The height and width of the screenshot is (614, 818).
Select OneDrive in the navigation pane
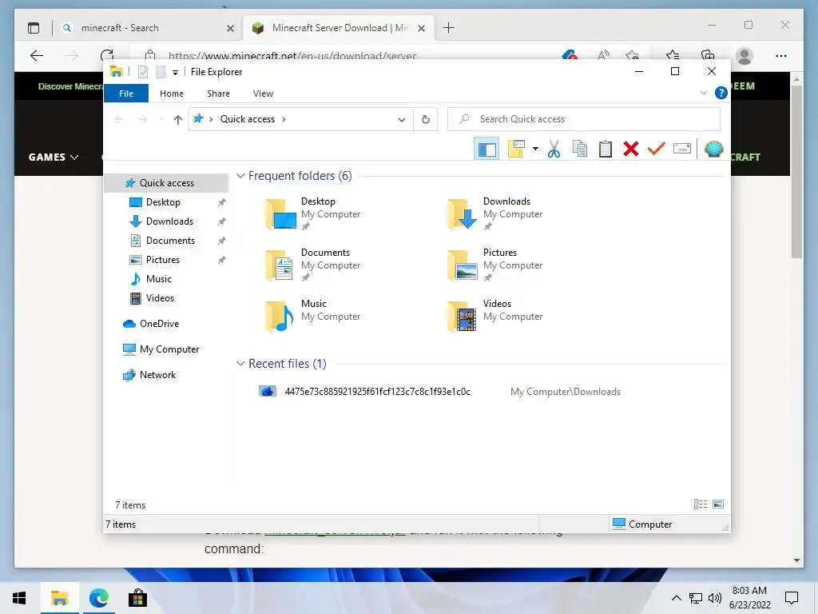[x=159, y=324]
